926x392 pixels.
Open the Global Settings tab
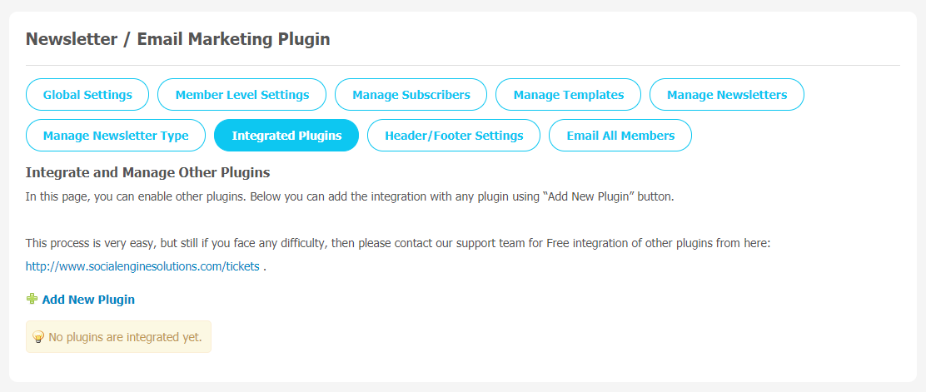click(87, 94)
